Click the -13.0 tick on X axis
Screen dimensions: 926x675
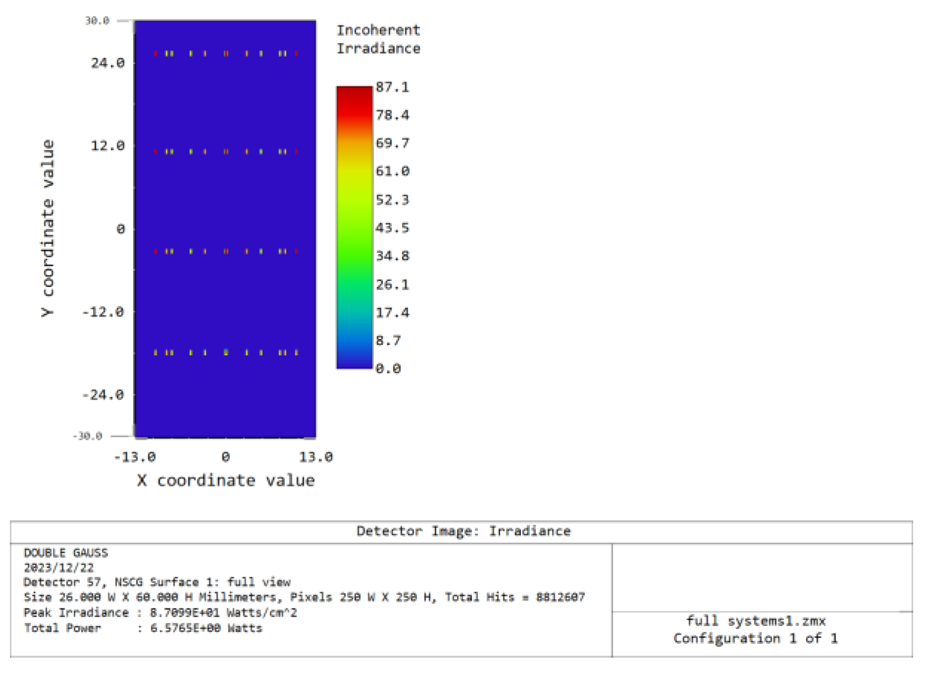pyautogui.click(x=135, y=457)
